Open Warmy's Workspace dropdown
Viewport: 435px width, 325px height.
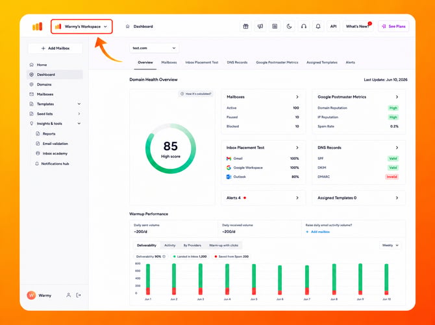pyautogui.click(x=82, y=27)
